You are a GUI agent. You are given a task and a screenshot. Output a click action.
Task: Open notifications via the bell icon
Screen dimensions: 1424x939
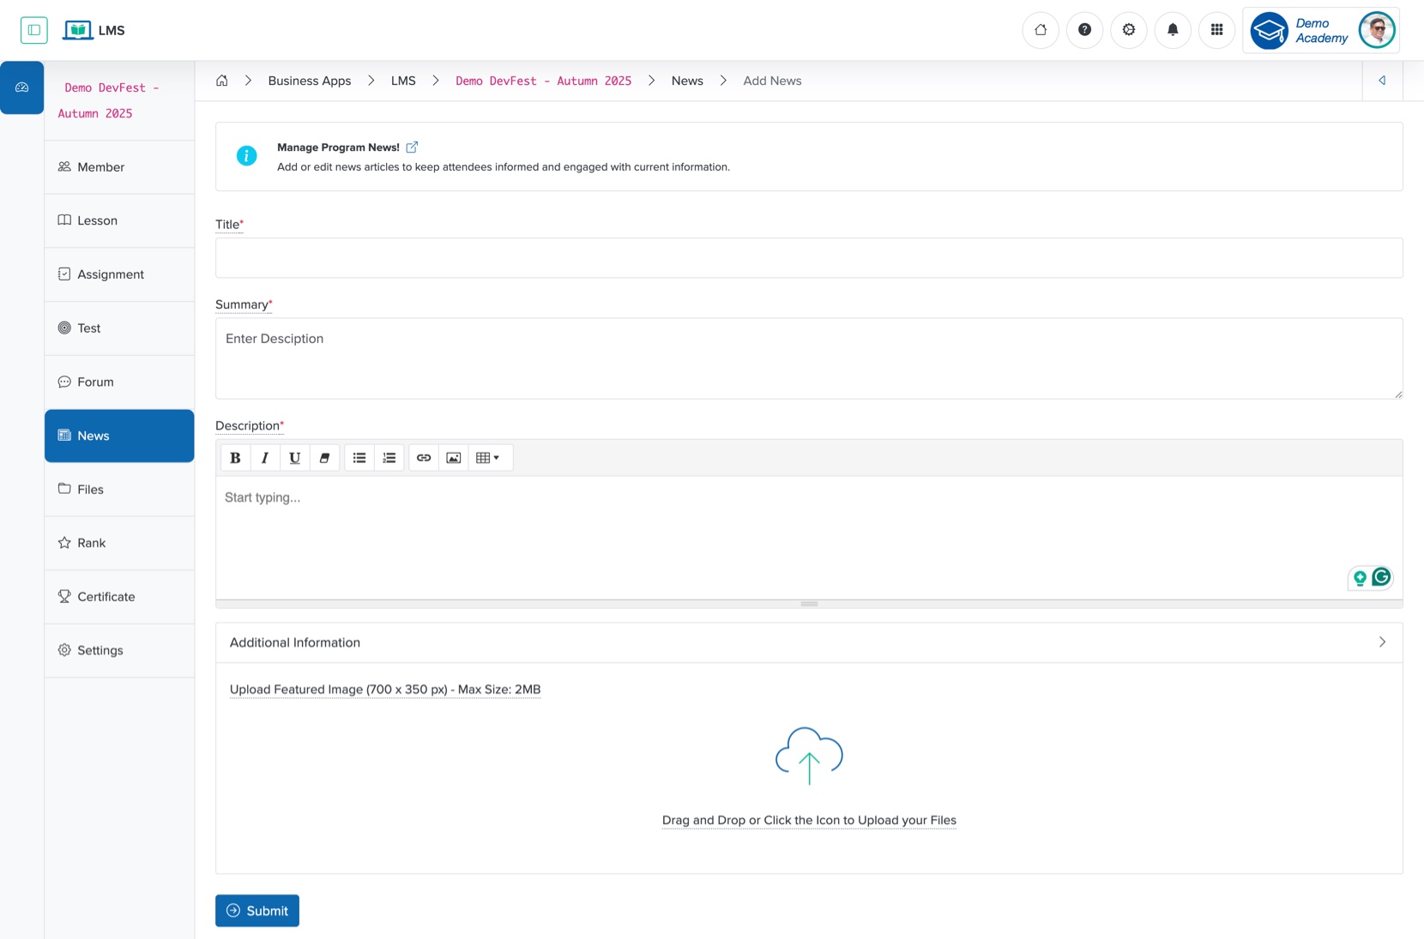click(x=1173, y=30)
